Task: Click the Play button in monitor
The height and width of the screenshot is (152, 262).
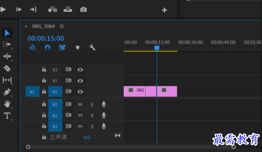Action: pyautogui.click(x=3, y=9)
